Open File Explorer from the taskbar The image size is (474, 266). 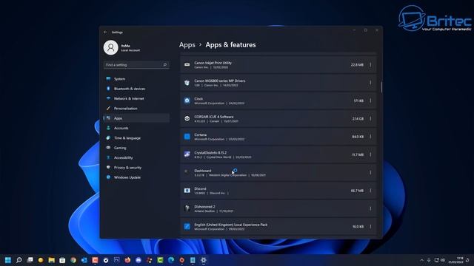coord(51,260)
